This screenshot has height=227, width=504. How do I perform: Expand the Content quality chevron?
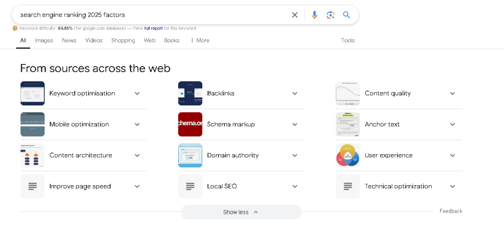pyautogui.click(x=453, y=94)
